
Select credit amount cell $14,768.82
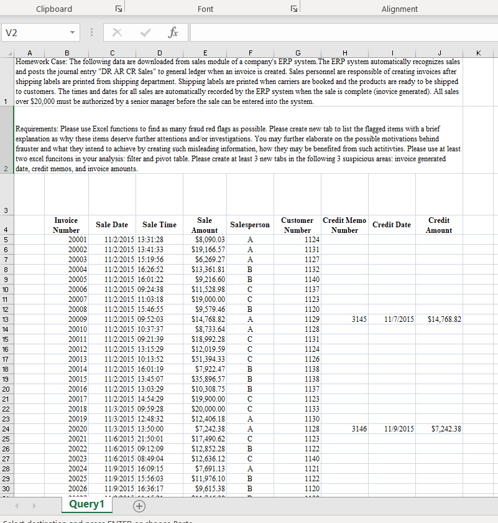tap(439, 319)
